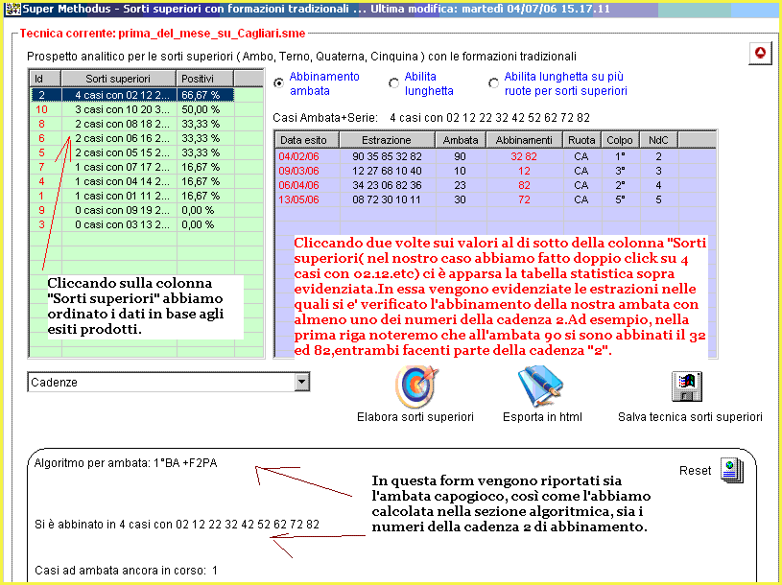This screenshot has height=585, width=782.
Task: Click the 'Si è abbinato in 4 casi' line
Action: point(178,525)
